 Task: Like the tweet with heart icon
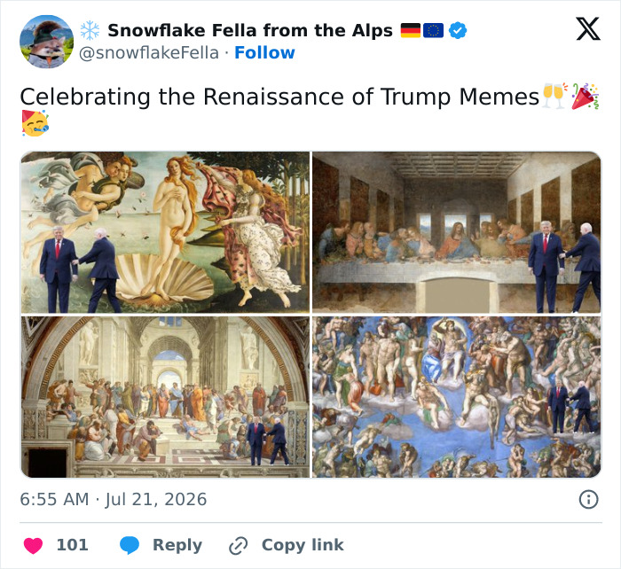coord(33,546)
